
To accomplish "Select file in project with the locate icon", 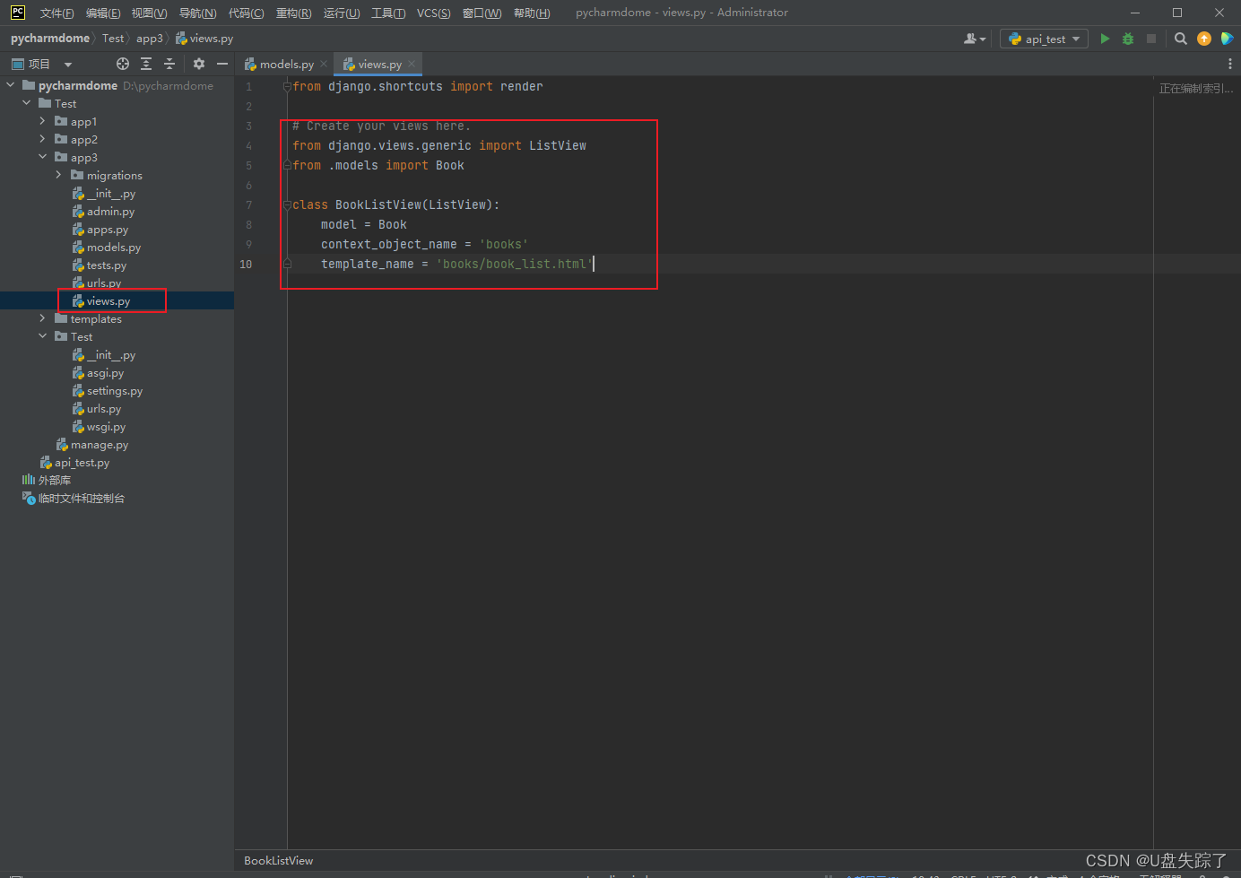I will pyautogui.click(x=122, y=63).
